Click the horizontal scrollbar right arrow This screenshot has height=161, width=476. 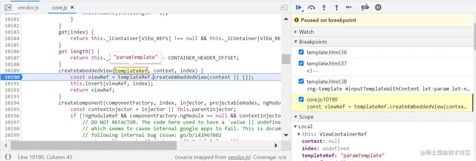coord(276,146)
